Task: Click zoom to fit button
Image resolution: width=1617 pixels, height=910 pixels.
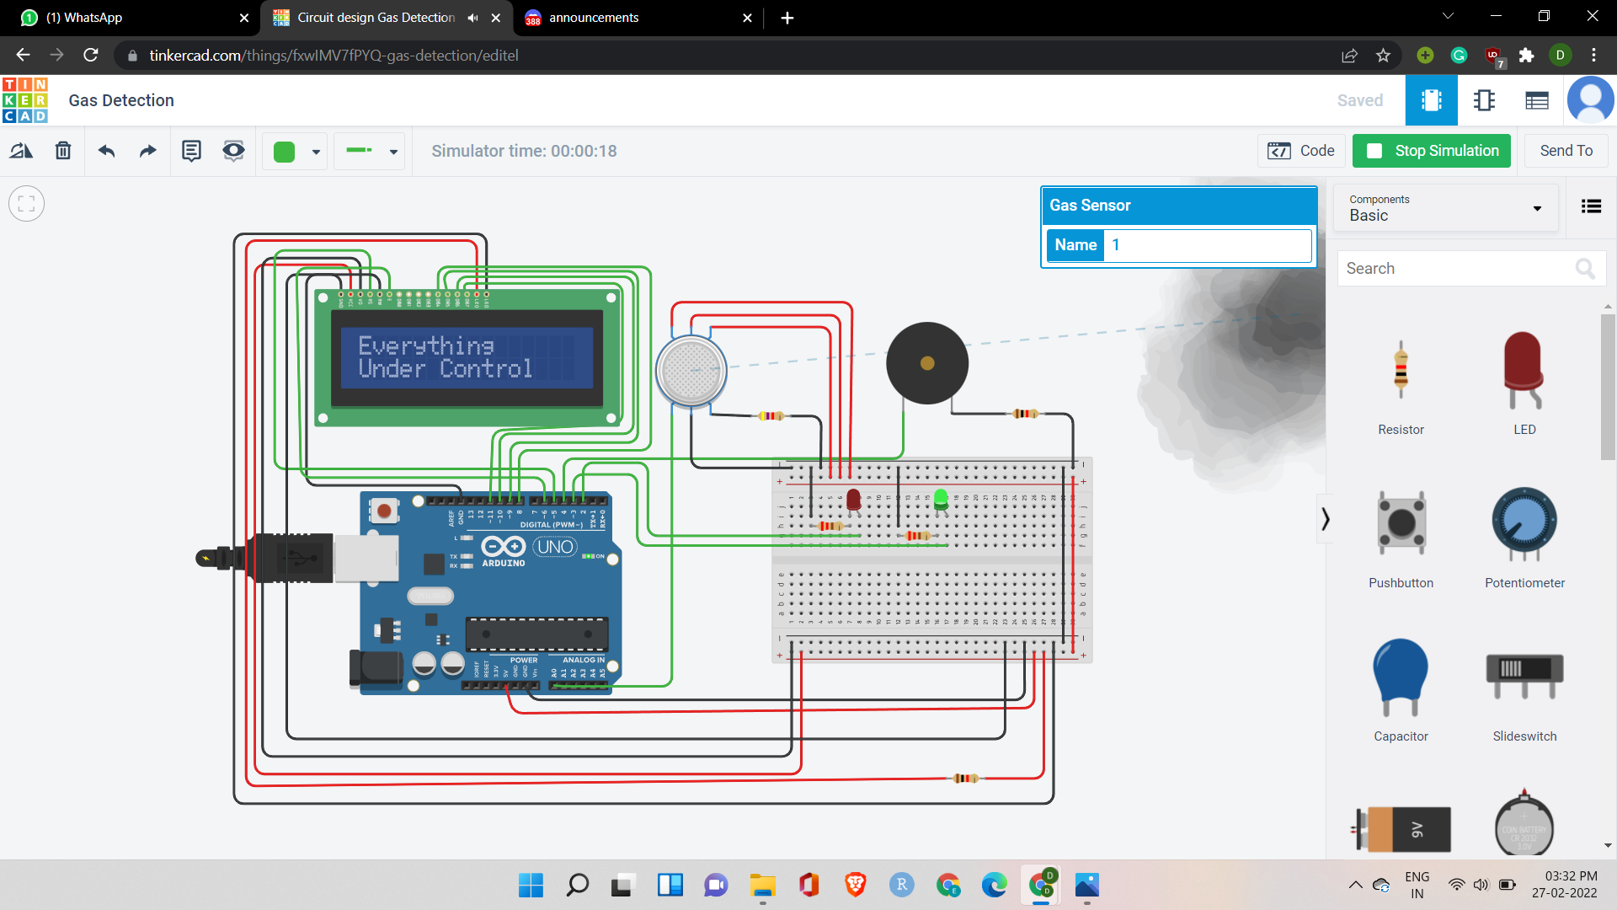Action: tap(26, 204)
